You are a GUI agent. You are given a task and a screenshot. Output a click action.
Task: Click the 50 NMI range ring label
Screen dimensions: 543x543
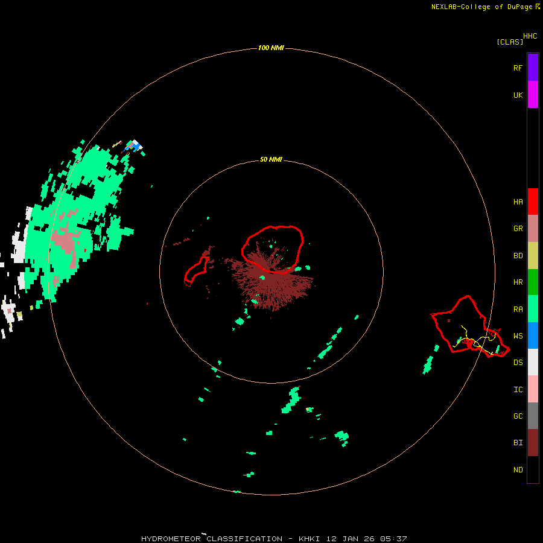tap(271, 159)
